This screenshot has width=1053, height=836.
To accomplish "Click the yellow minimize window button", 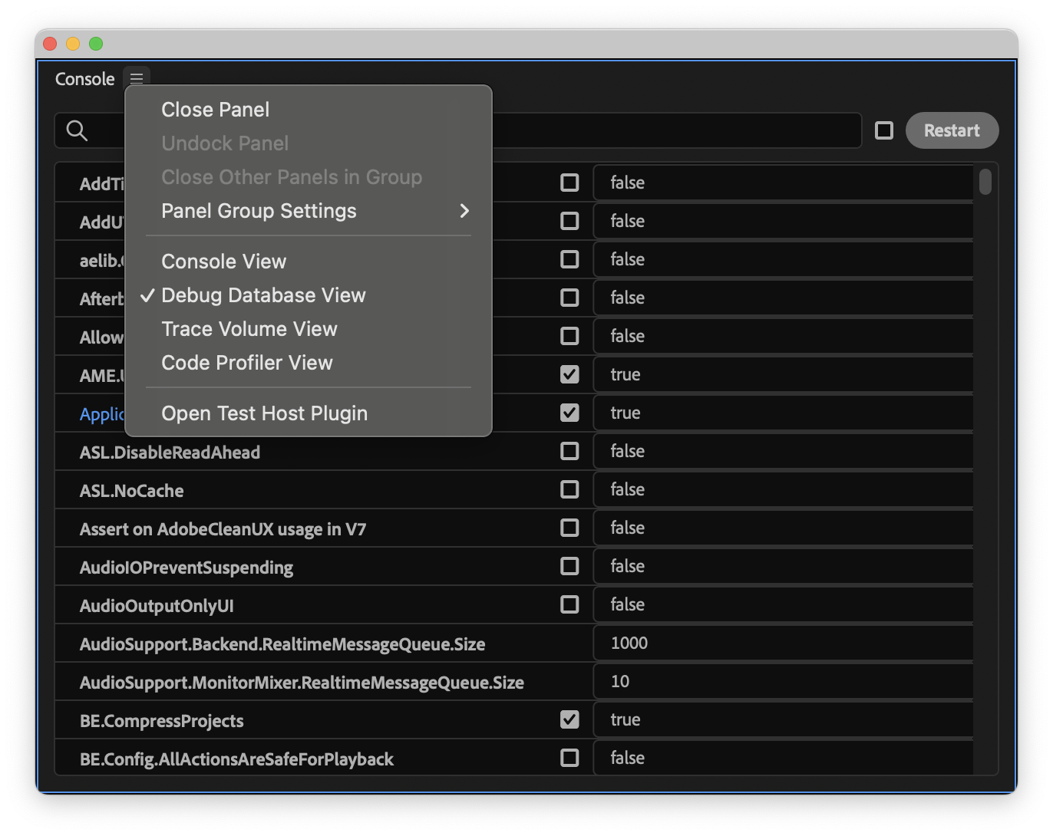I will click(x=73, y=44).
